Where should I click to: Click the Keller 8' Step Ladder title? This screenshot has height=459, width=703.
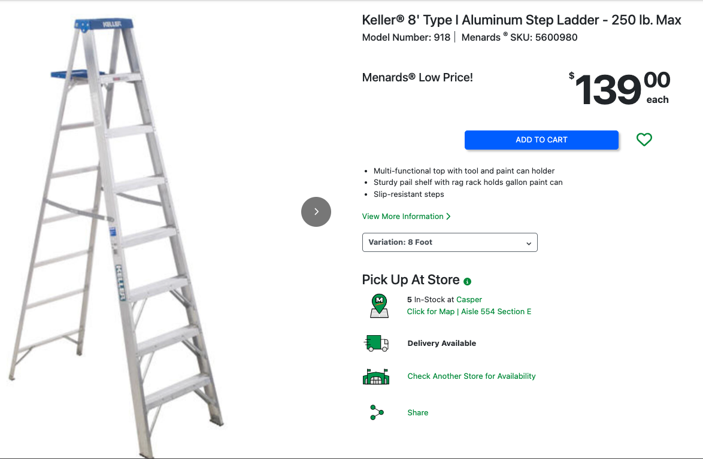click(x=521, y=20)
